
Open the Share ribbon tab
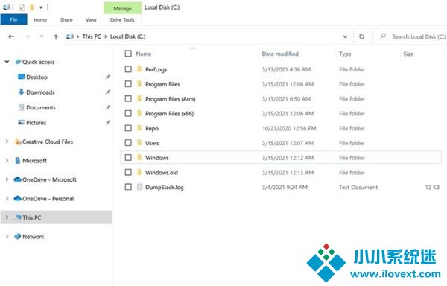point(66,19)
